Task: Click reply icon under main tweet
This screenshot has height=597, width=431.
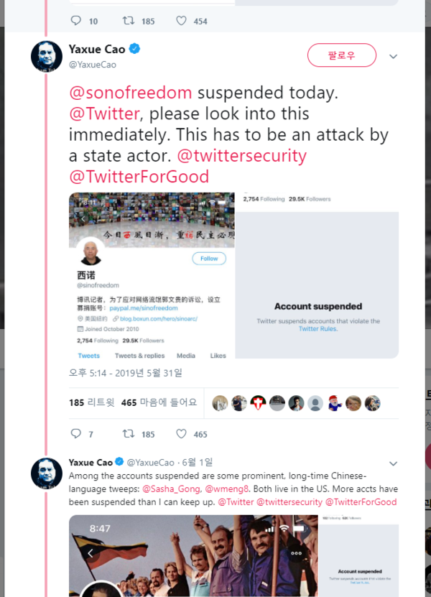Action: tap(76, 433)
